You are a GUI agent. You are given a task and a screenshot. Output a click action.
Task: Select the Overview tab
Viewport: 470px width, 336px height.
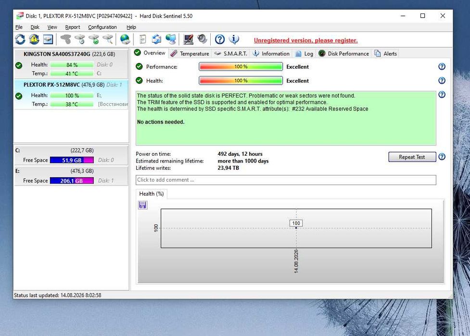click(x=150, y=53)
